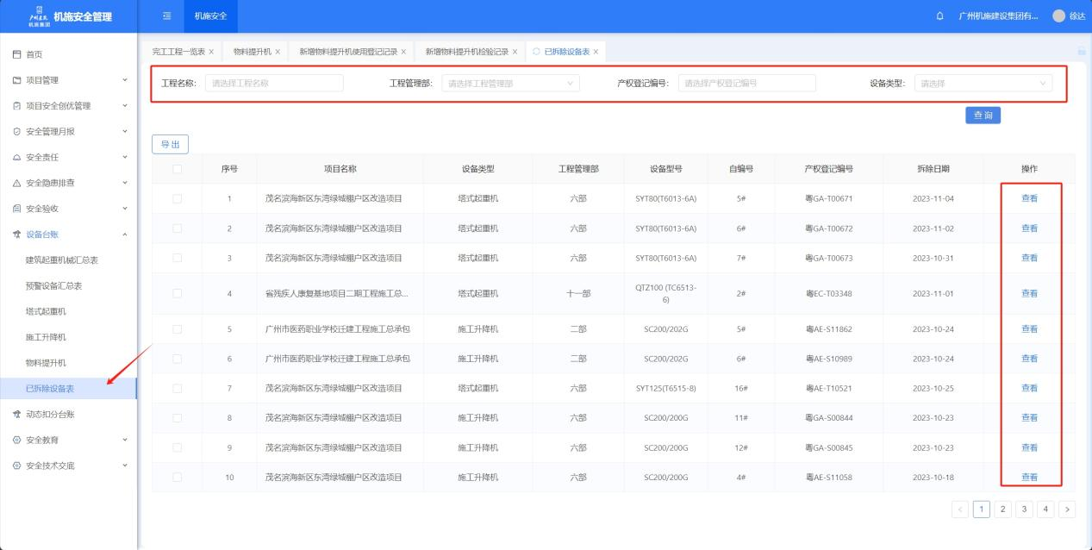Open the 设备类型 dropdown
Image resolution: width=1092 pixels, height=550 pixels.
pos(983,84)
